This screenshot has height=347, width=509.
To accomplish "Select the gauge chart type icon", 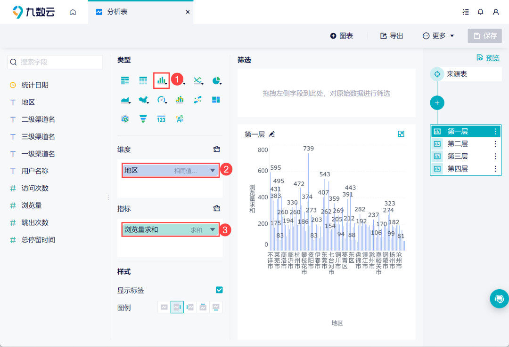I will point(161,99).
